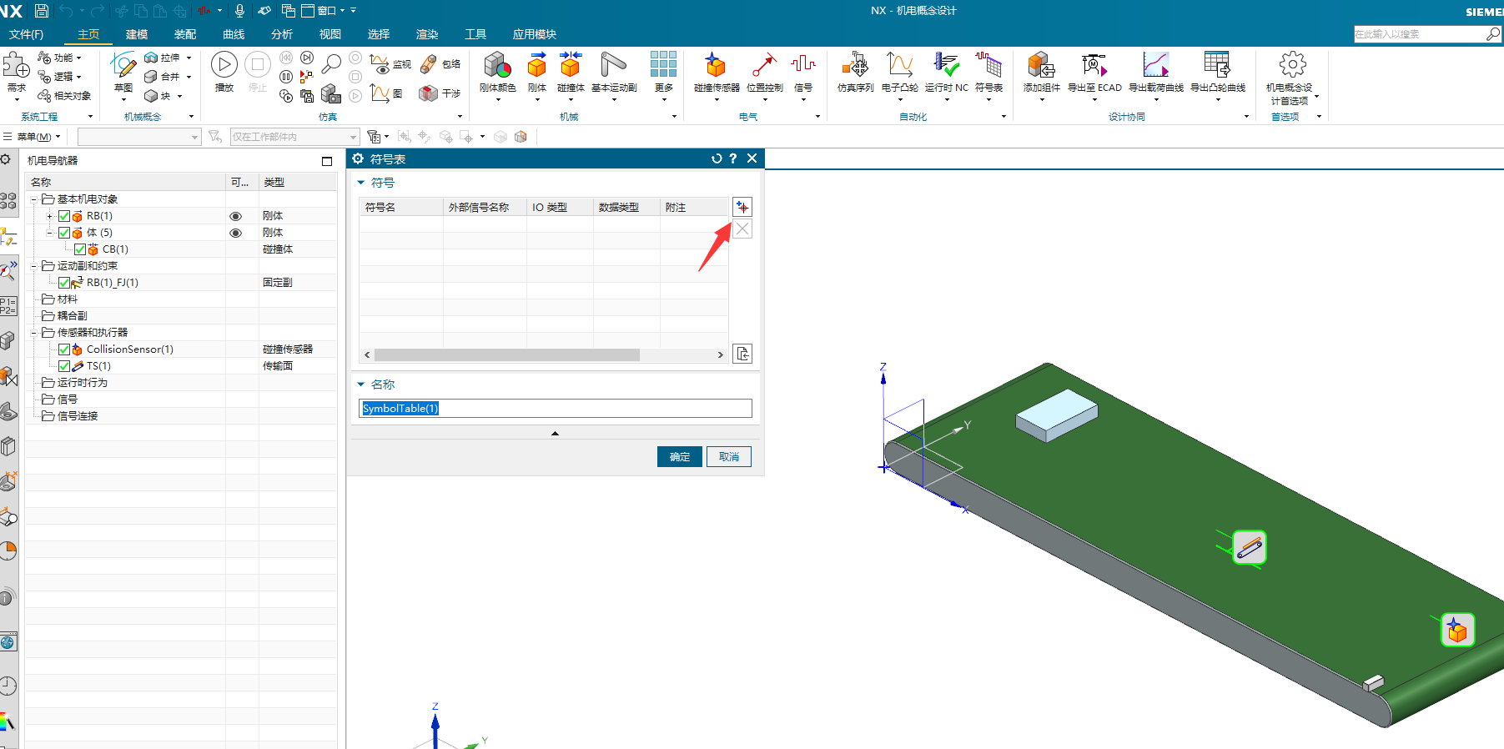This screenshot has width=1504, height=749.
Task: Open the Runtime NC (运行时 NC) tool
Action: pyautogui.click(x=947, y=72)
